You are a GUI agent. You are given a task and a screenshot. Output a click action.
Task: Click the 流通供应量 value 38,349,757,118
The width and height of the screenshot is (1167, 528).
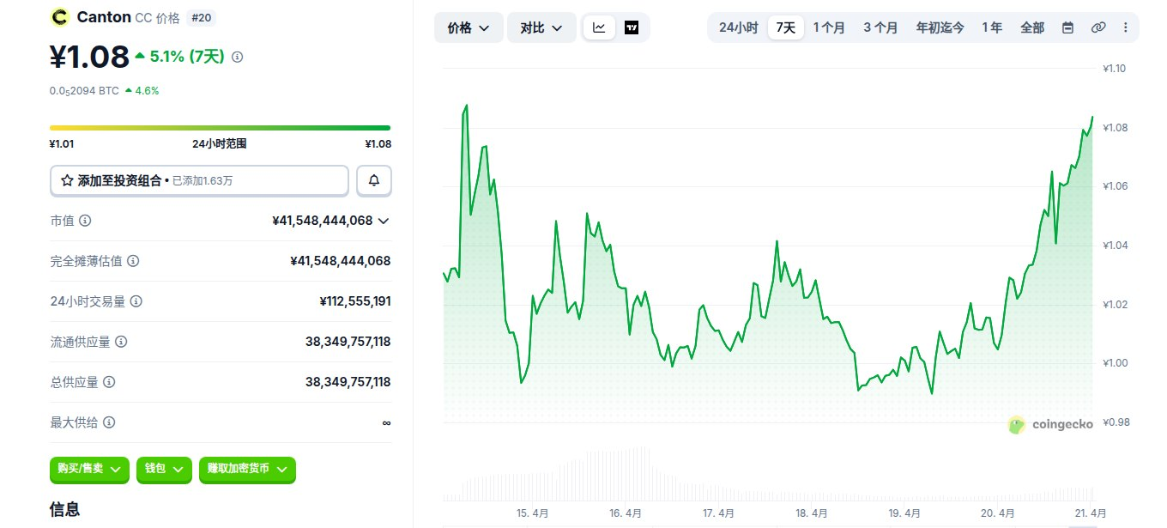point(348,342)
